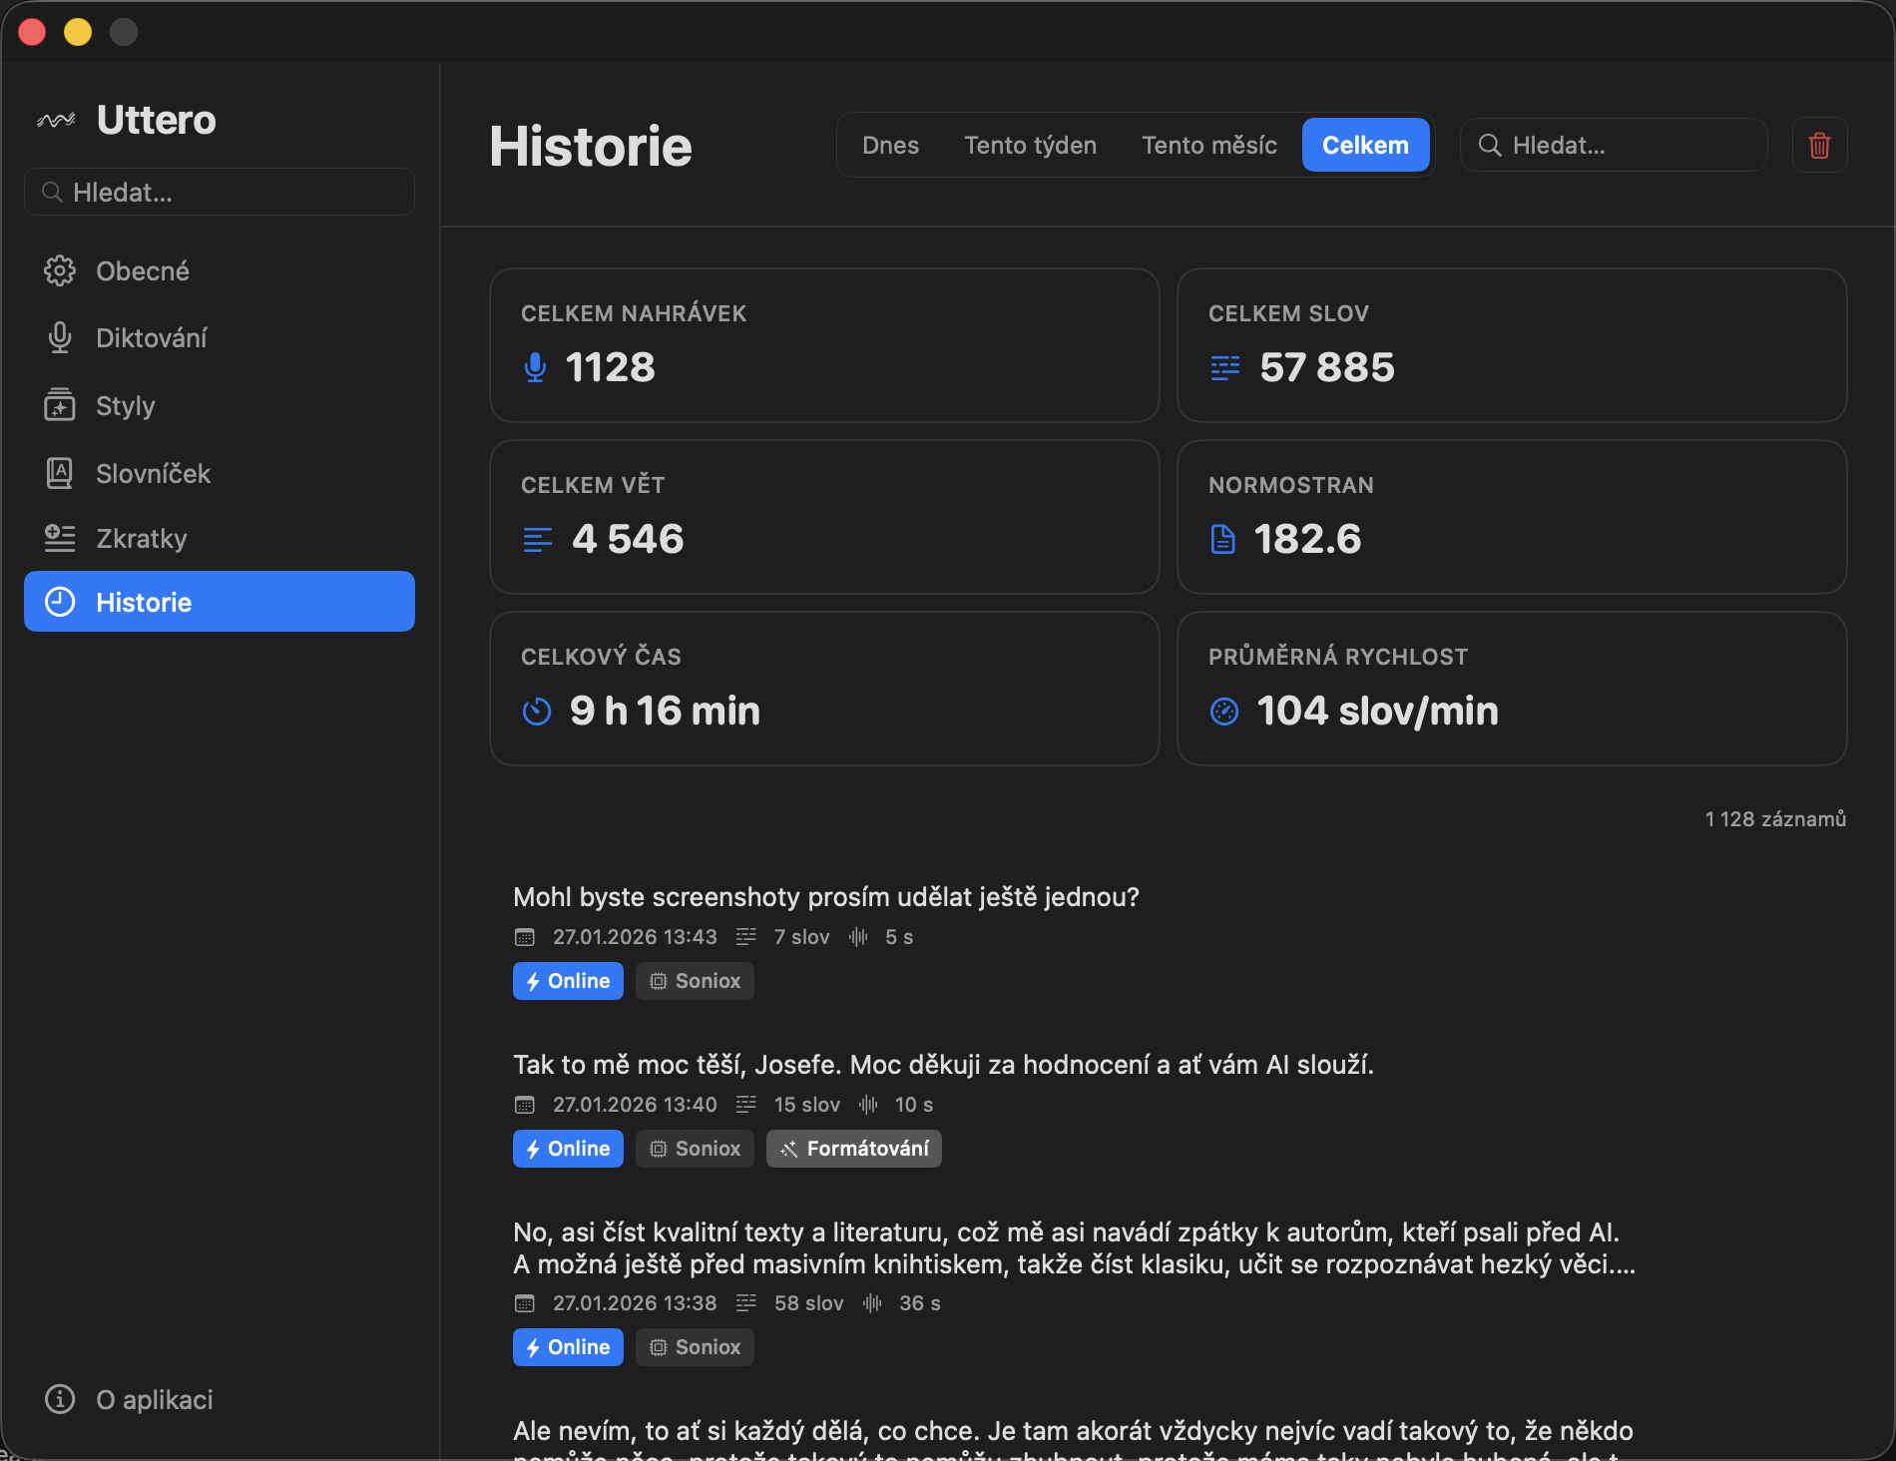
Task: Toggle the Online tag on the first entry
Action: [567, 980]
